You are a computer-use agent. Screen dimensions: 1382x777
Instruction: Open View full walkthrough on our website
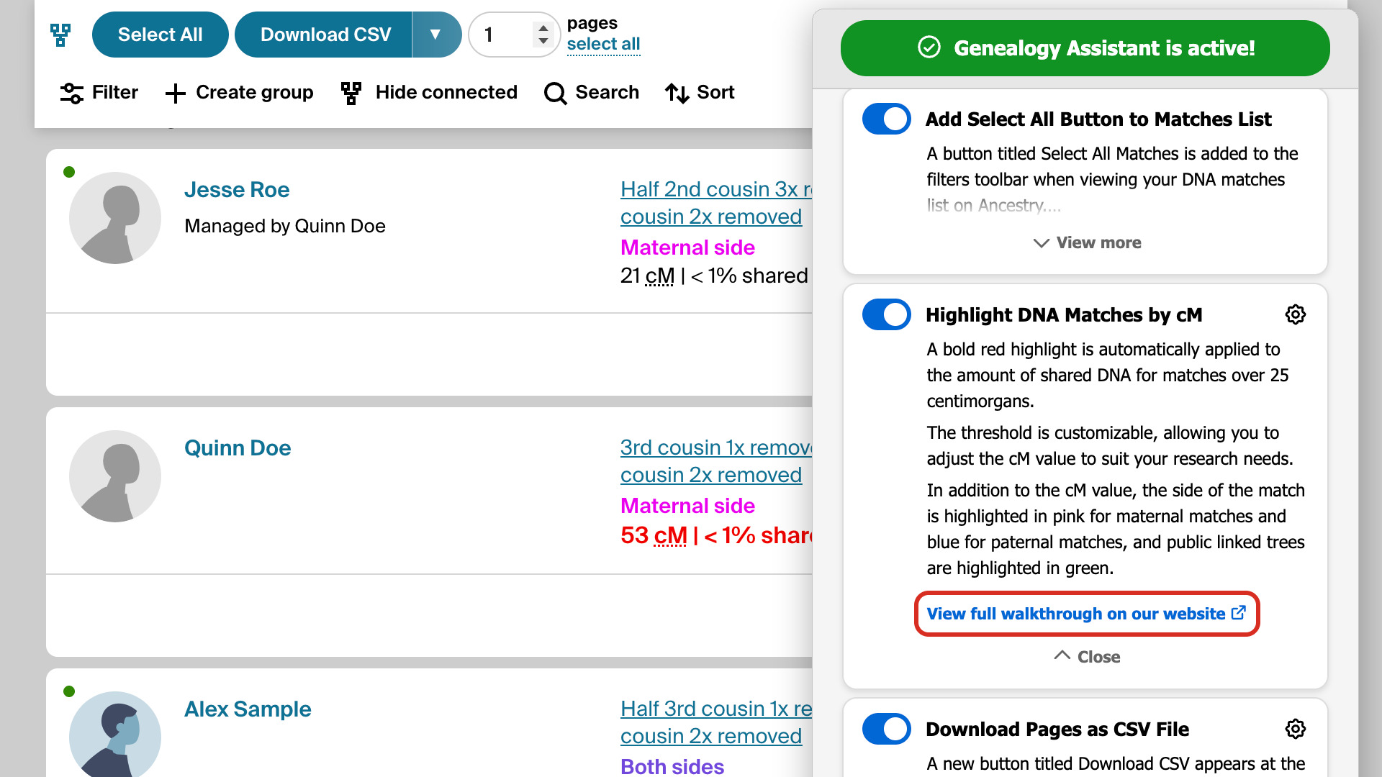click(x=1087, y=614)
